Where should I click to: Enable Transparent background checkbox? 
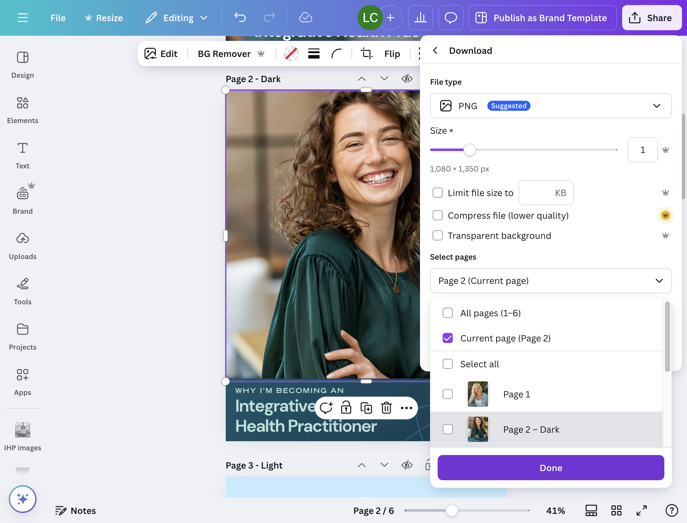click(x=438, y=235)
